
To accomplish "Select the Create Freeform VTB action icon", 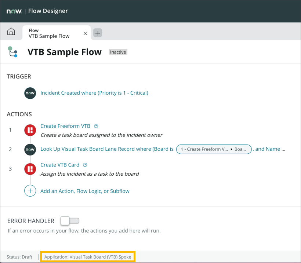I will (x=30, y=130).
